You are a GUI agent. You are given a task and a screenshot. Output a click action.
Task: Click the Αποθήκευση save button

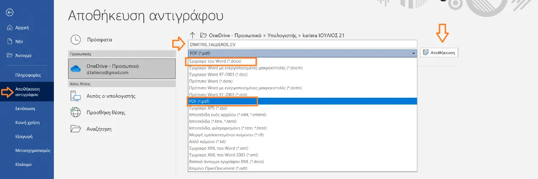439,53
